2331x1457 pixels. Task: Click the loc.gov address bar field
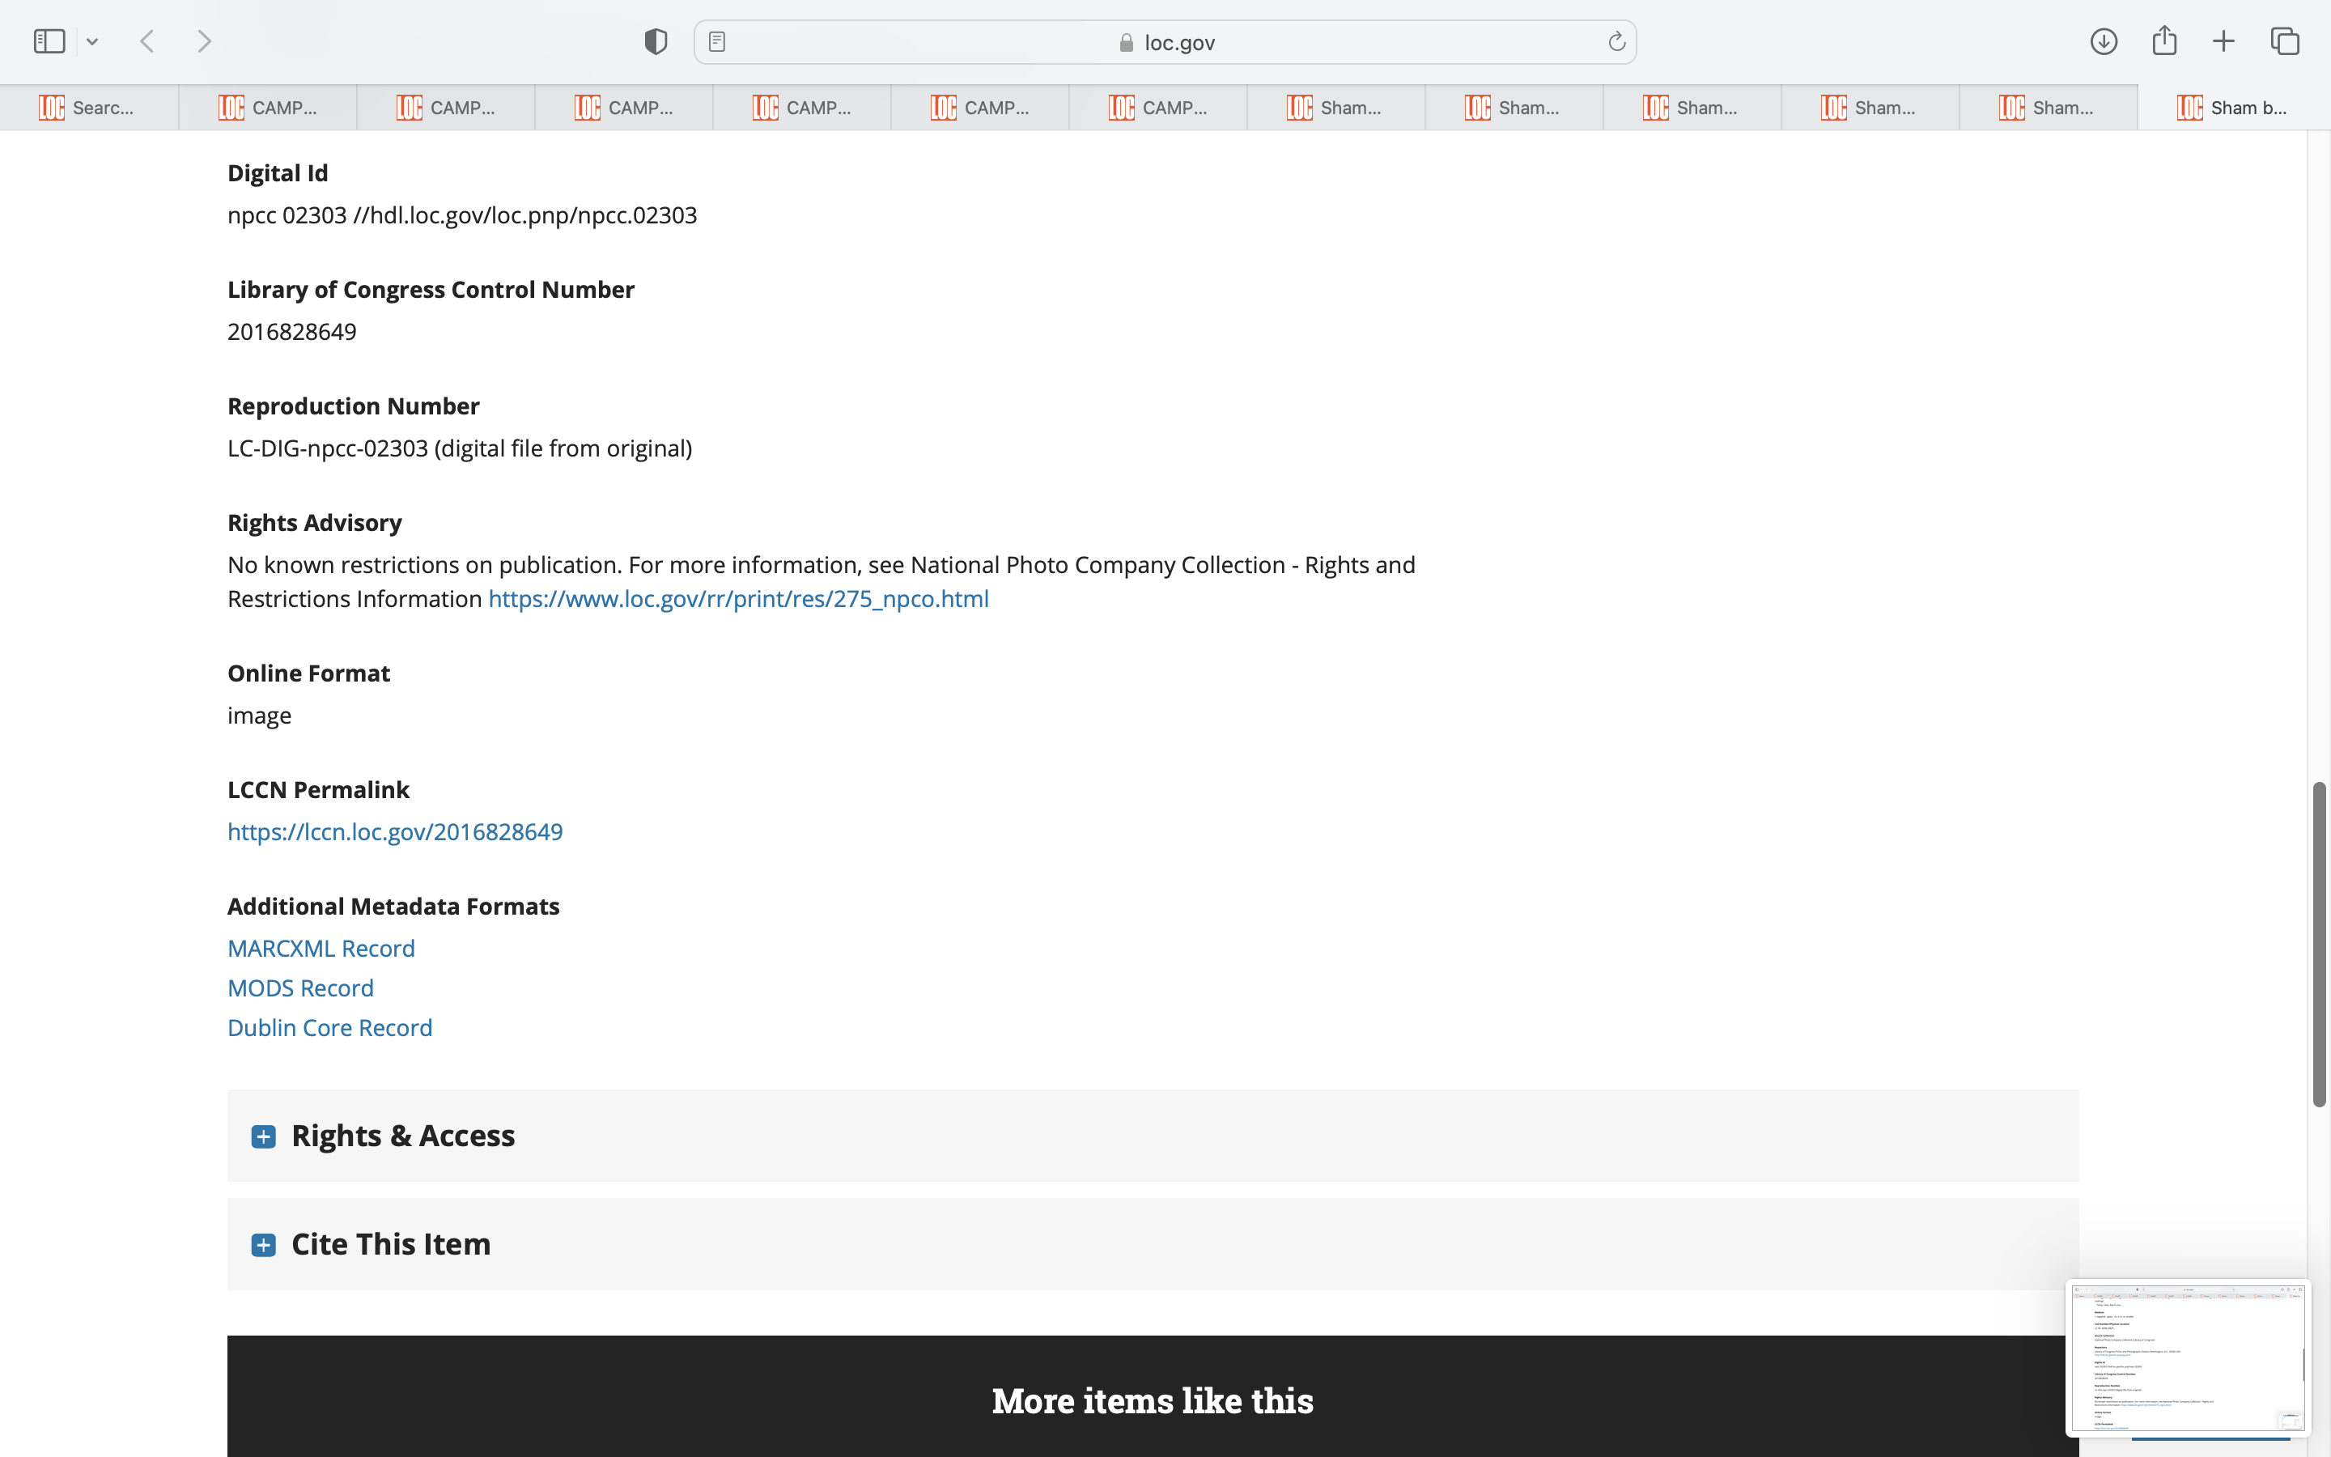pyautogui.click(x=1165, y=42)
